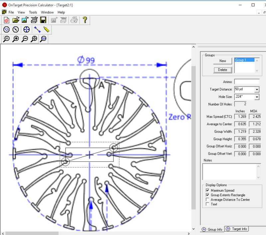266x235 pixels.
Task: Click Groups list scroll down arrow
Action: click(257, 71)
